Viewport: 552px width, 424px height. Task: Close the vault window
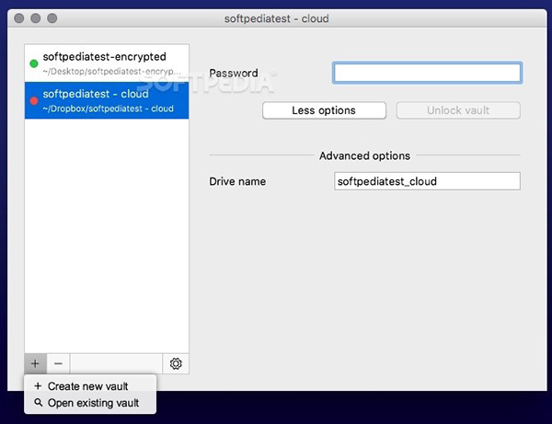[18, 18]
